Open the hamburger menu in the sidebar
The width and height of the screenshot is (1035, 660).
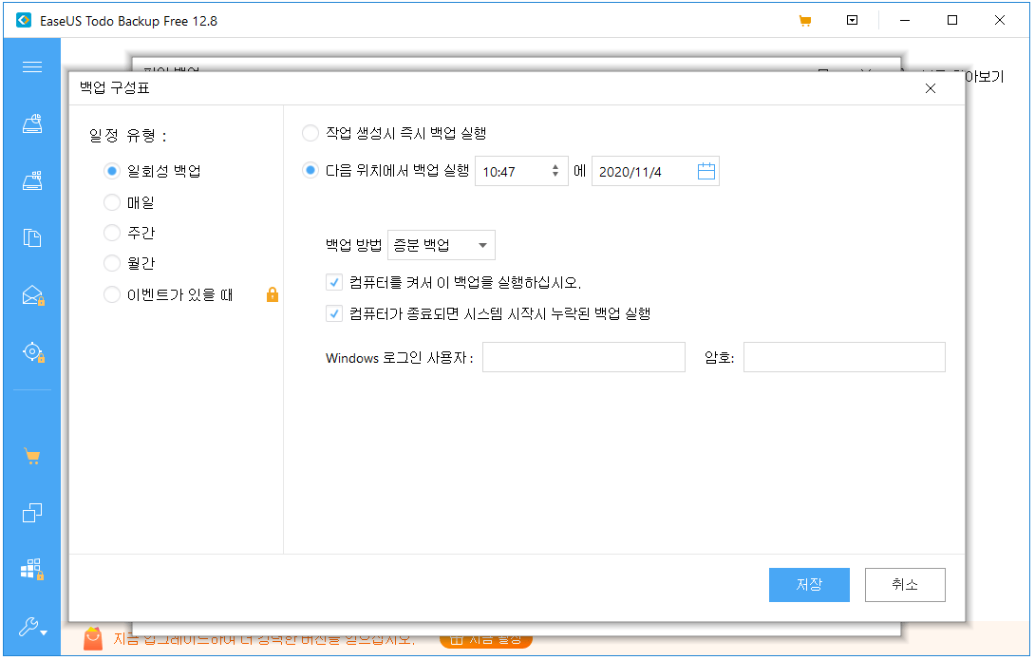pos(31,66)
